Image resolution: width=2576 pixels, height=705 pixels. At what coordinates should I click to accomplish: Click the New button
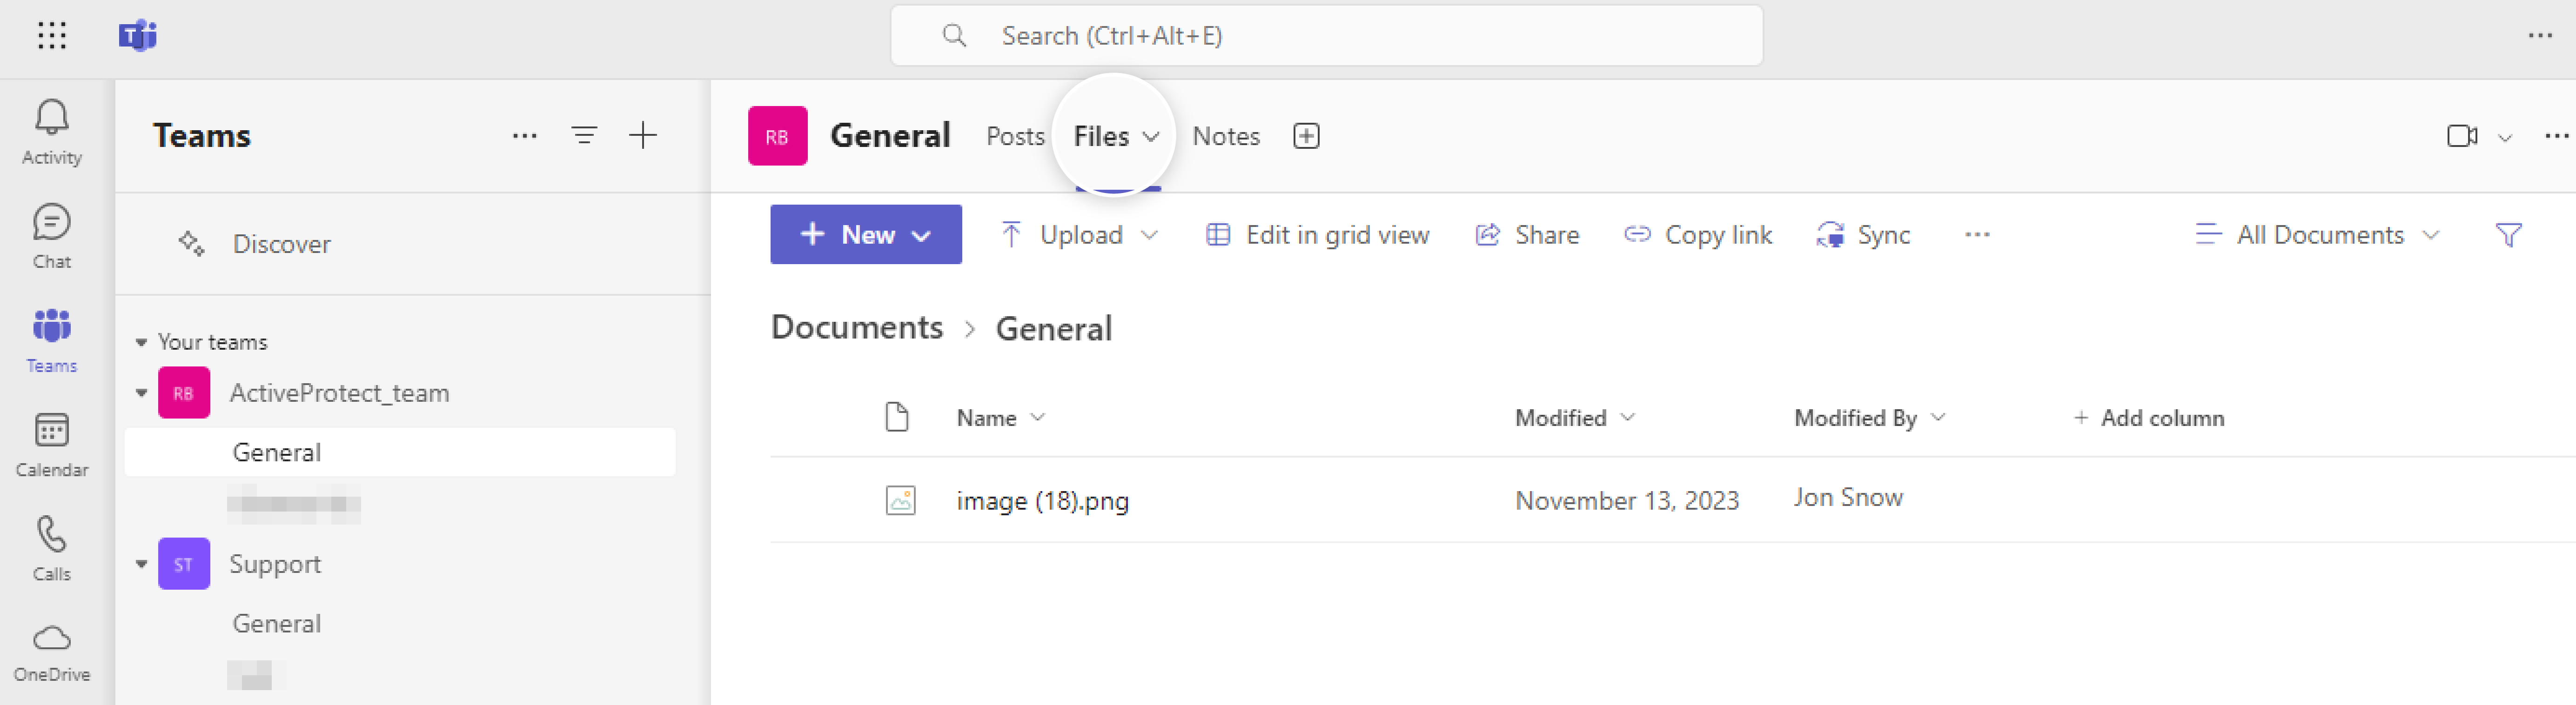tap(866, 235)
